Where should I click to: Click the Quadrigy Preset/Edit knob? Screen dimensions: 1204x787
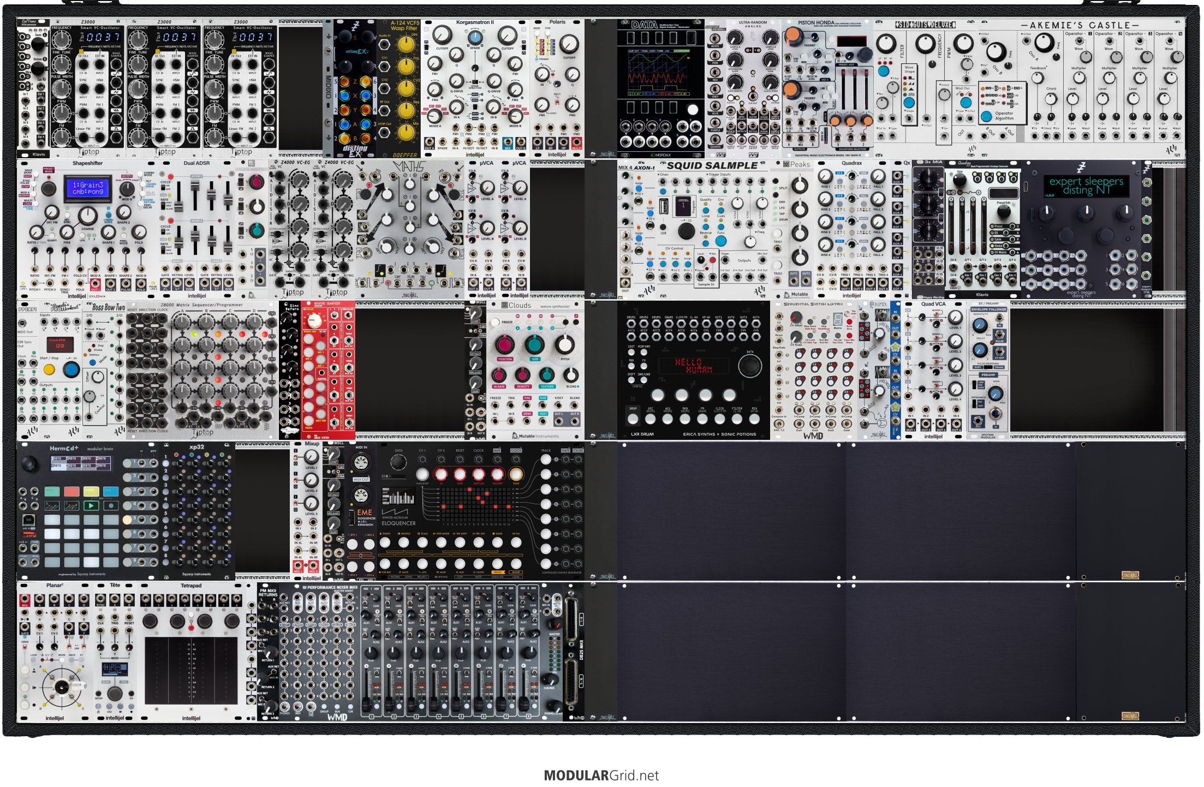click(1005, 212)
